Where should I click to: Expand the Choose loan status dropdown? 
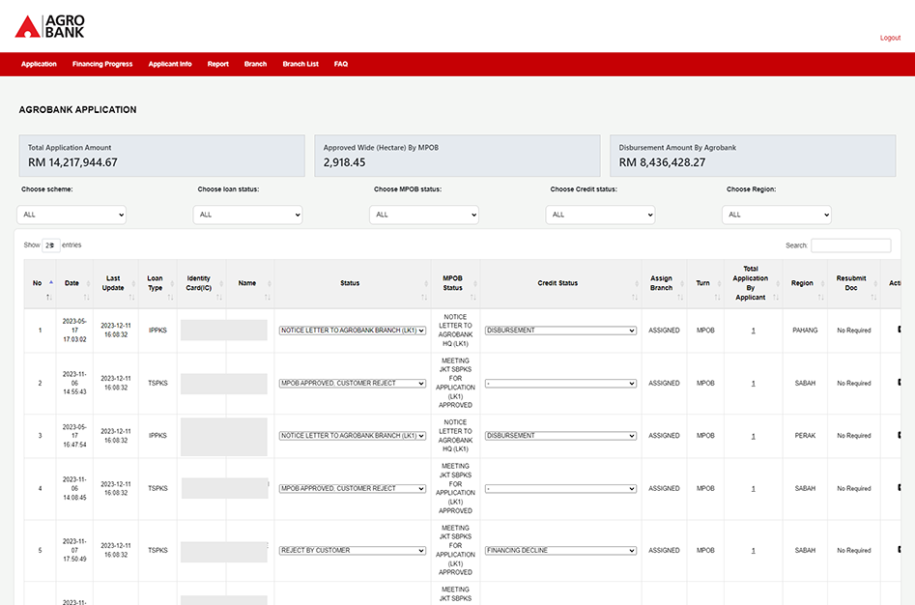click(247, 215)
